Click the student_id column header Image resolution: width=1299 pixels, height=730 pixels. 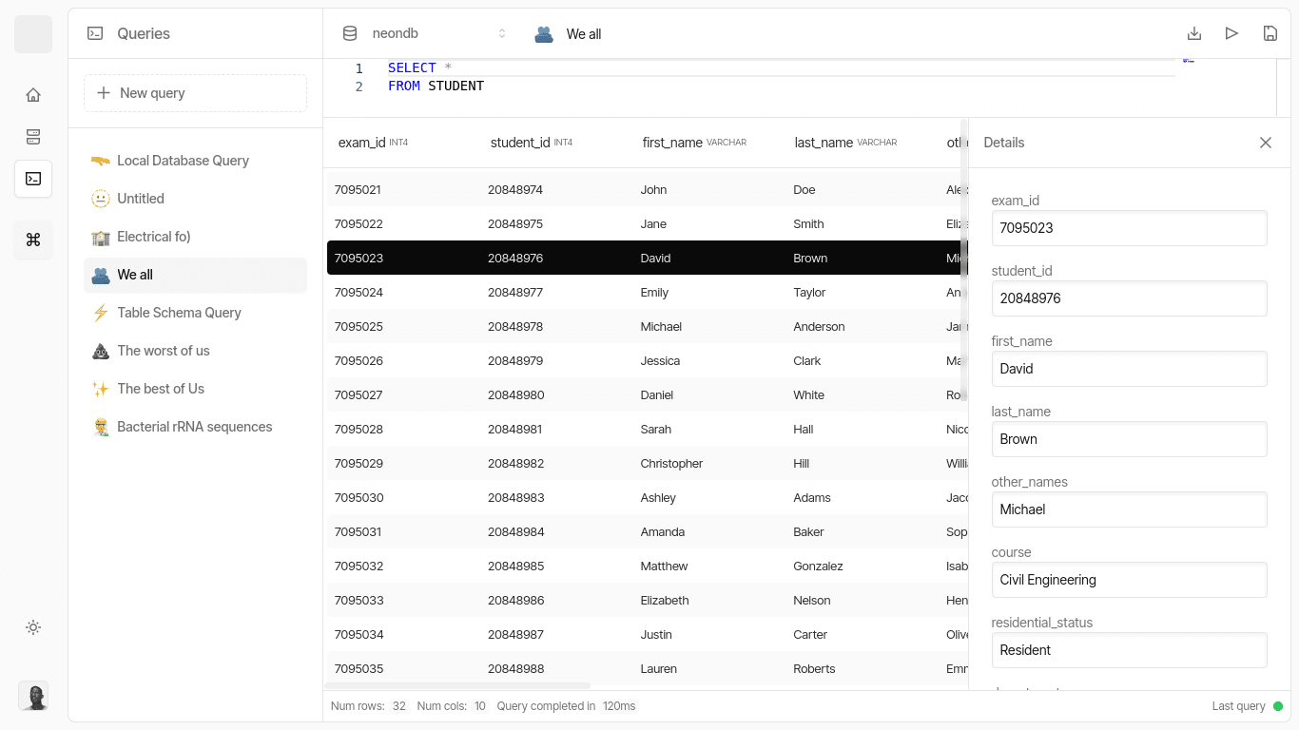point(532,143)
